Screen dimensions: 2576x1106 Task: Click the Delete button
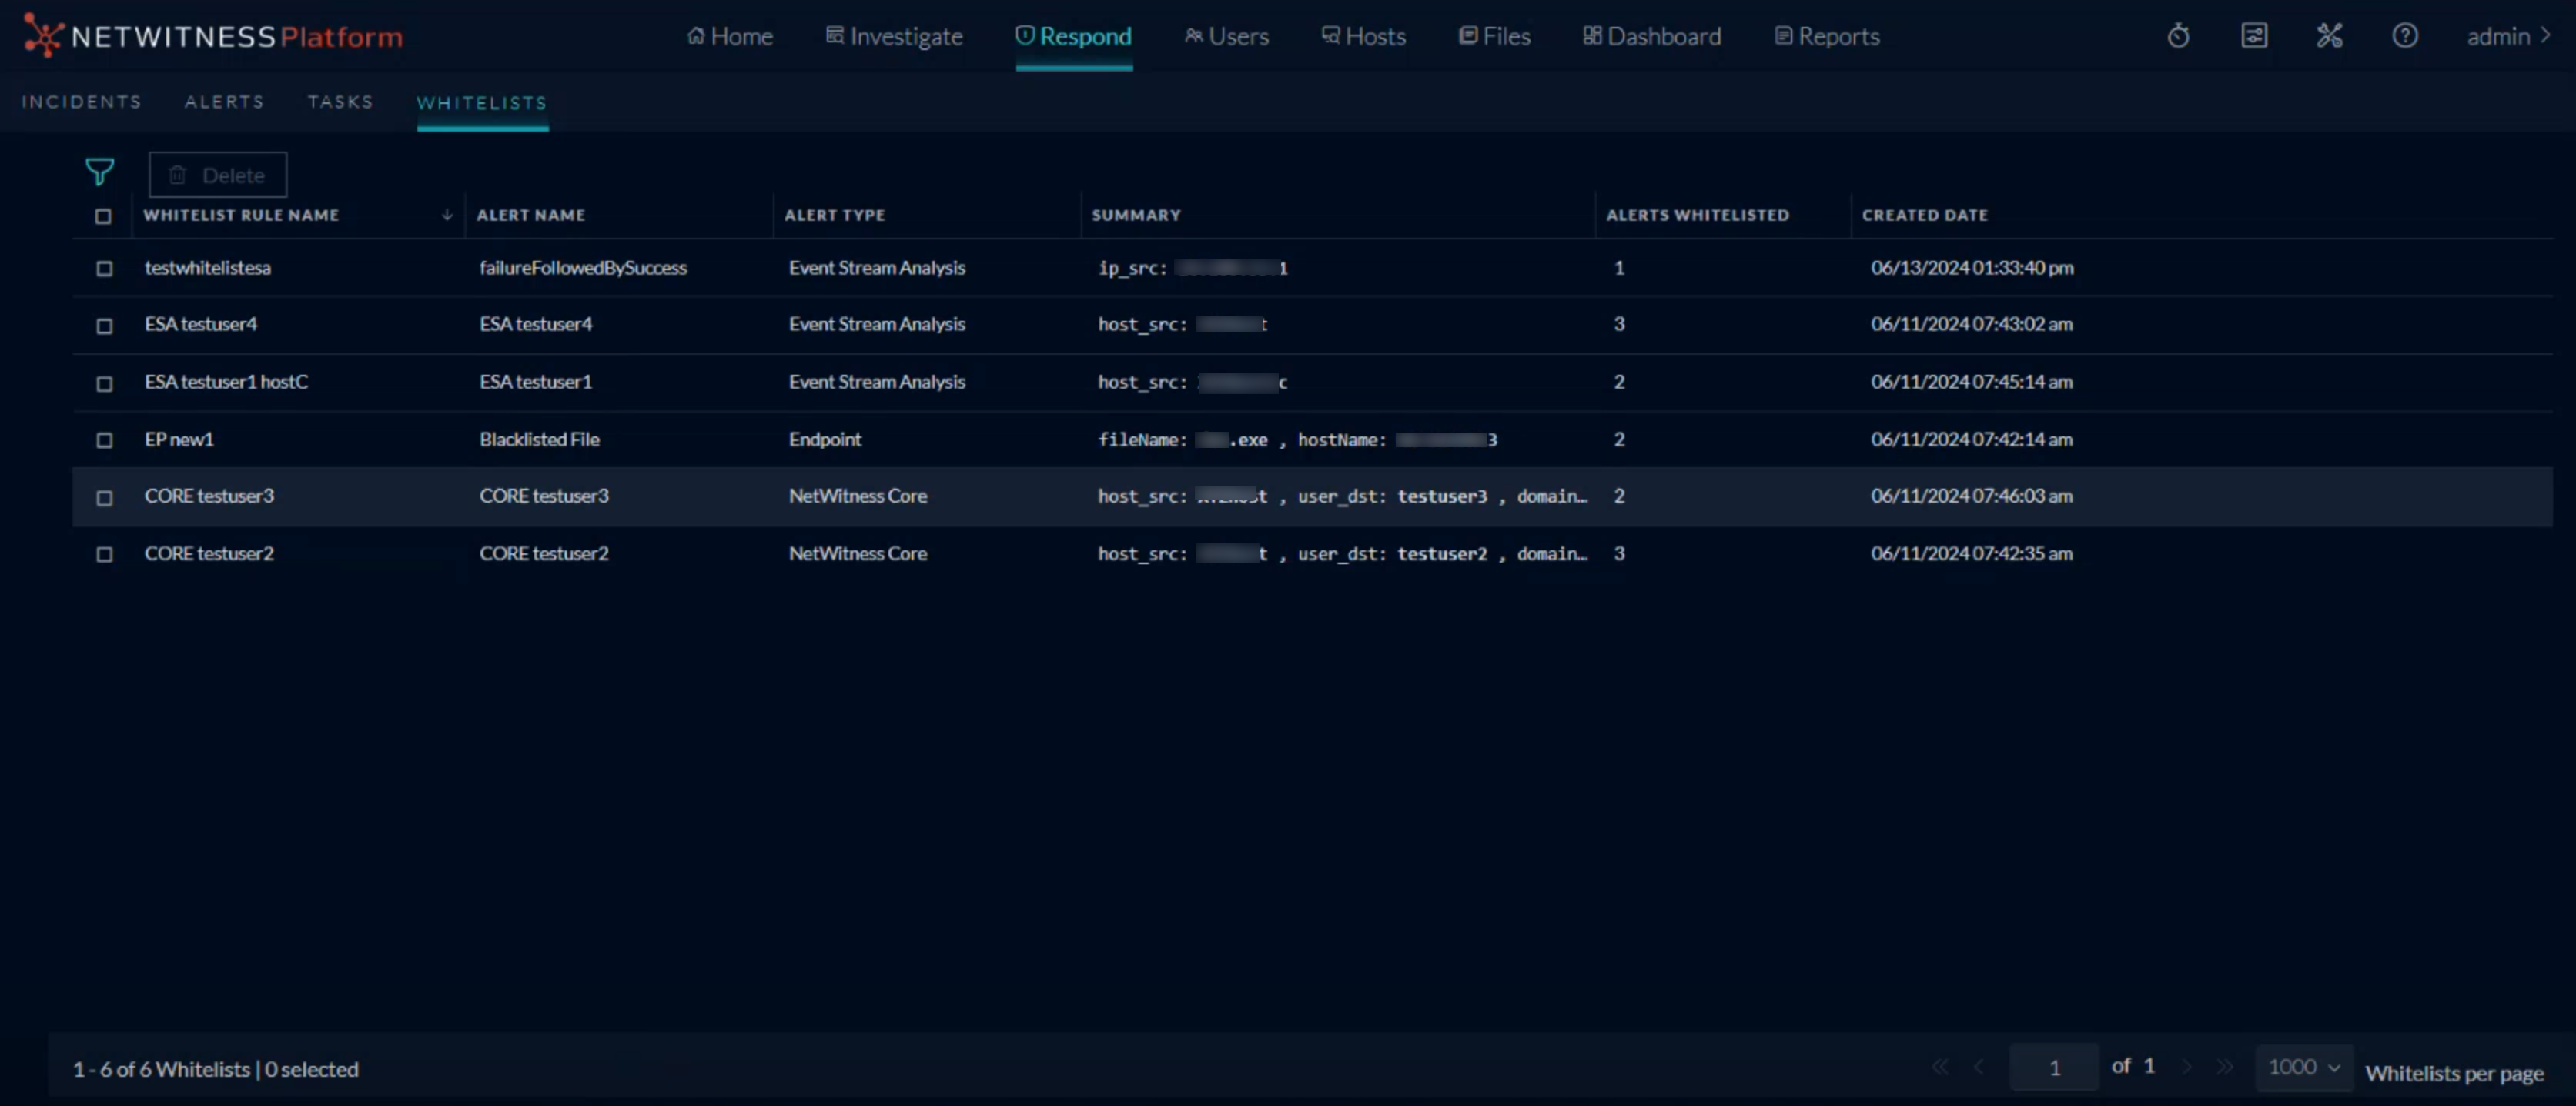tap(217, 174)
